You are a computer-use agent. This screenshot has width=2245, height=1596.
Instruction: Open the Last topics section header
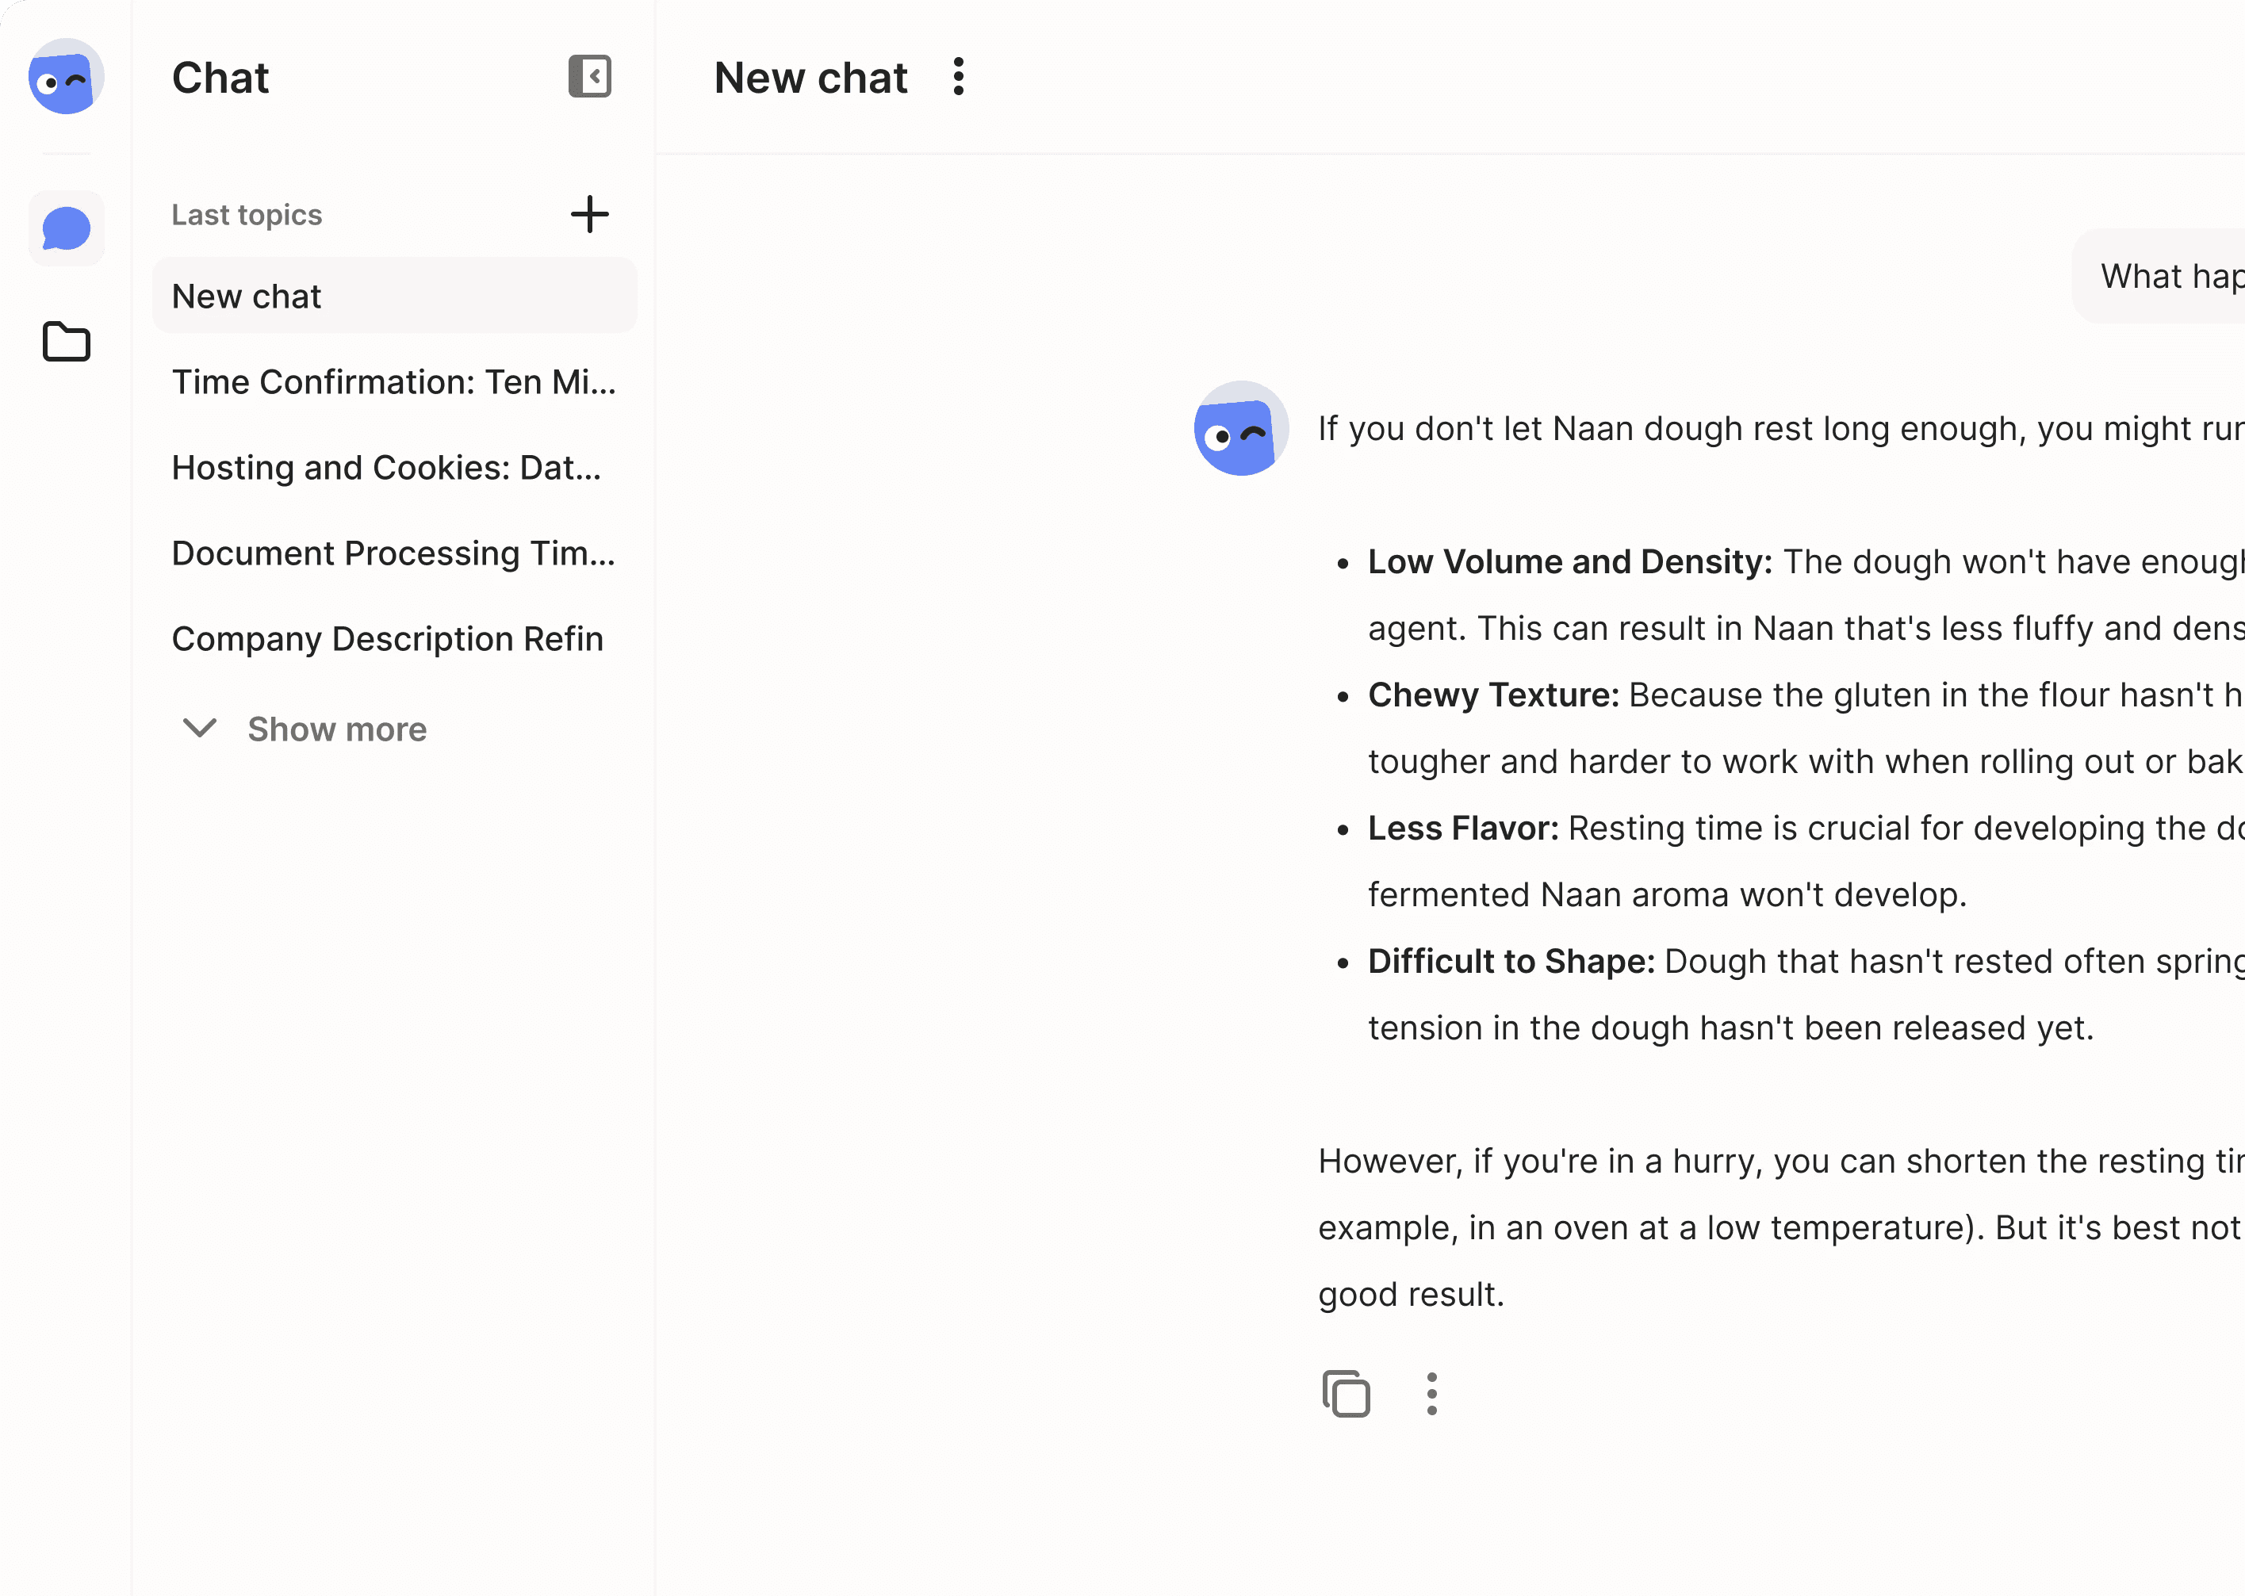coord(247,214)
